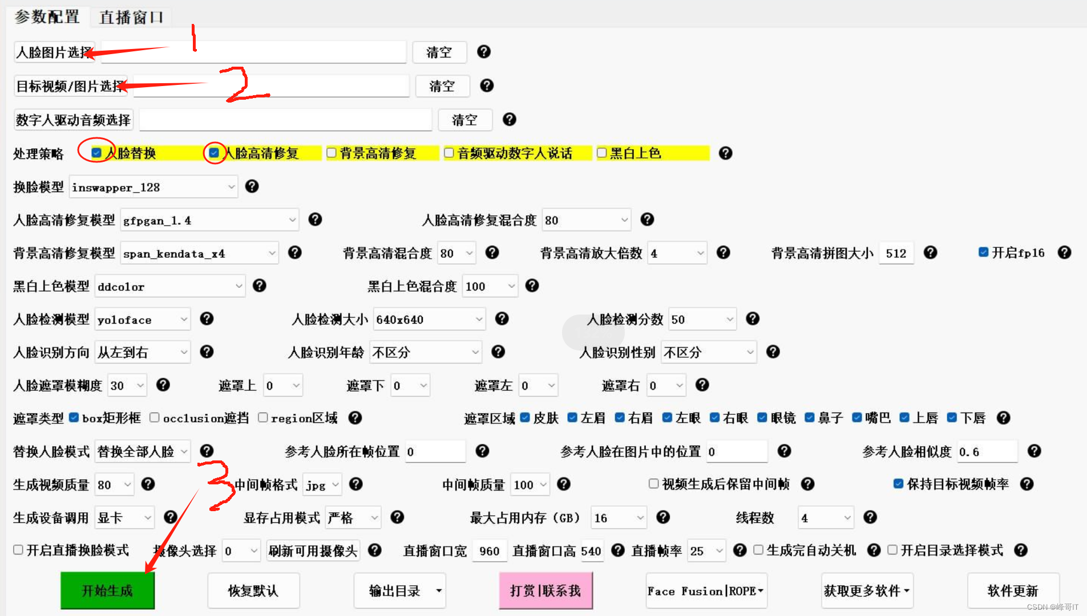1087x616 pixels.
Task: Open help icon beside 遮罩类型 options
Action: click(x=355, y=418)
